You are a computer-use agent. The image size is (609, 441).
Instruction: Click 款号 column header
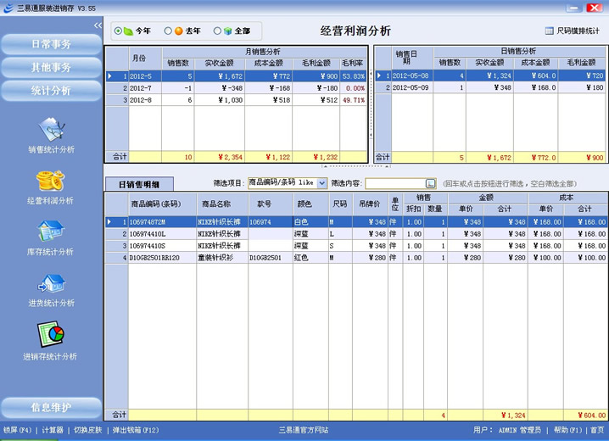point(271,204)
